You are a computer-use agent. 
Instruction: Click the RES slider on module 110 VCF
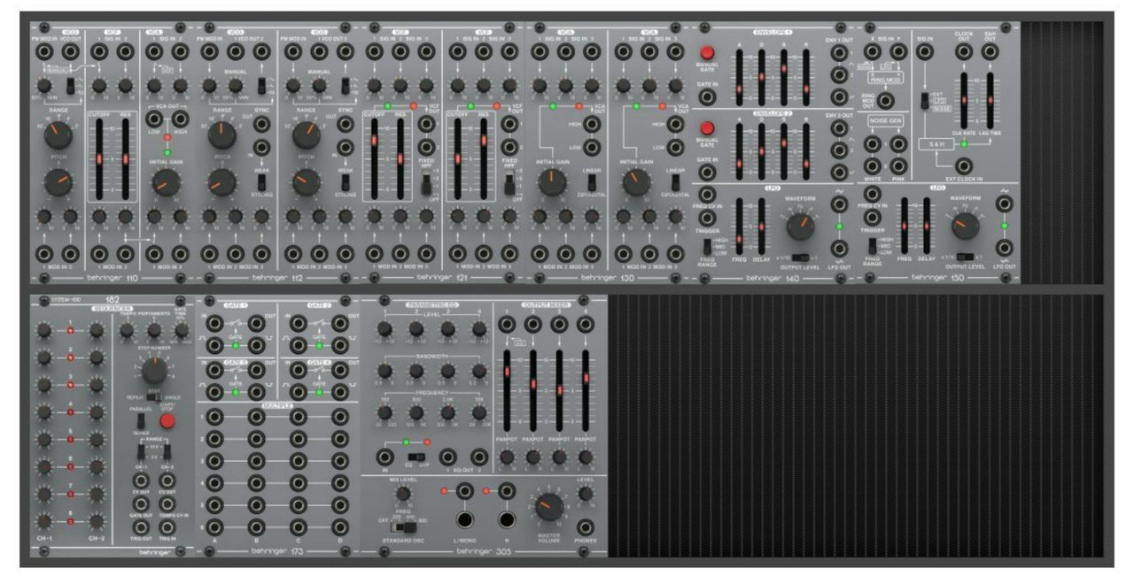[126, 158]
